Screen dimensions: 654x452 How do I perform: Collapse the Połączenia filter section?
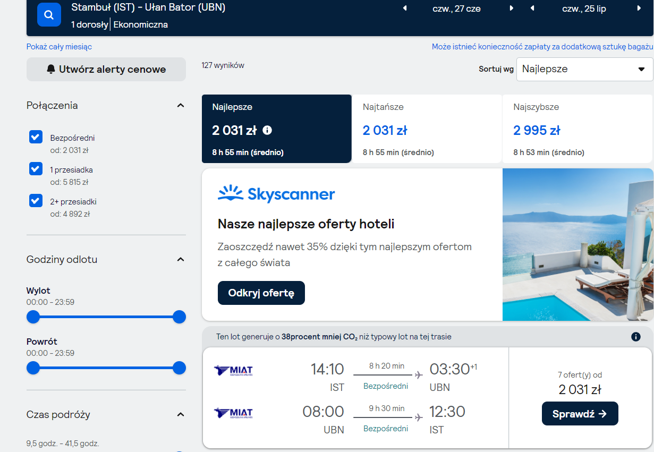(181, 105)
